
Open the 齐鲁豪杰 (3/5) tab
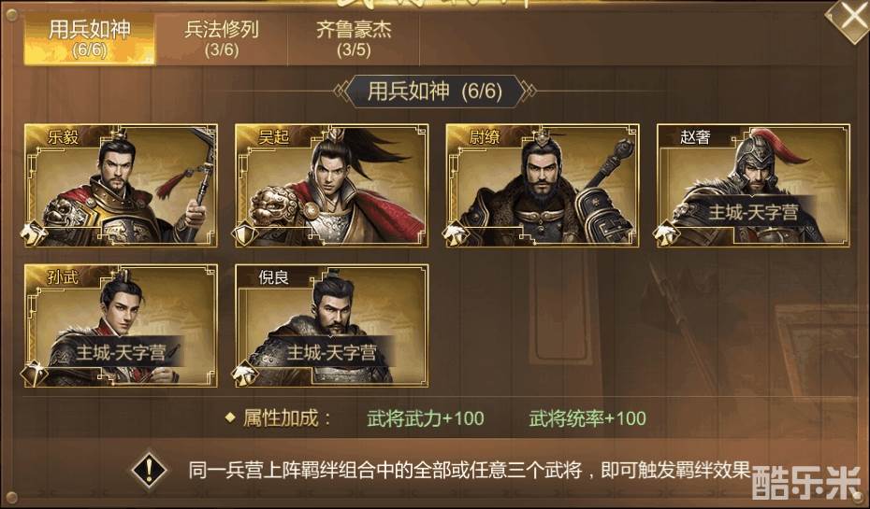pyautogui.click(x=354, y=39)
